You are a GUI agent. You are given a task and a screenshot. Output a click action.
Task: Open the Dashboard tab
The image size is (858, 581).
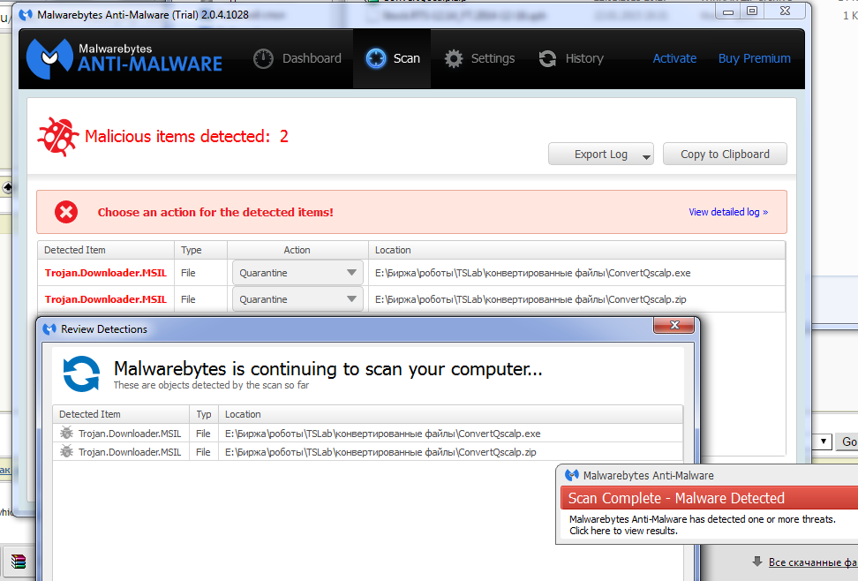pyautogui.click(x=297, y=58)
